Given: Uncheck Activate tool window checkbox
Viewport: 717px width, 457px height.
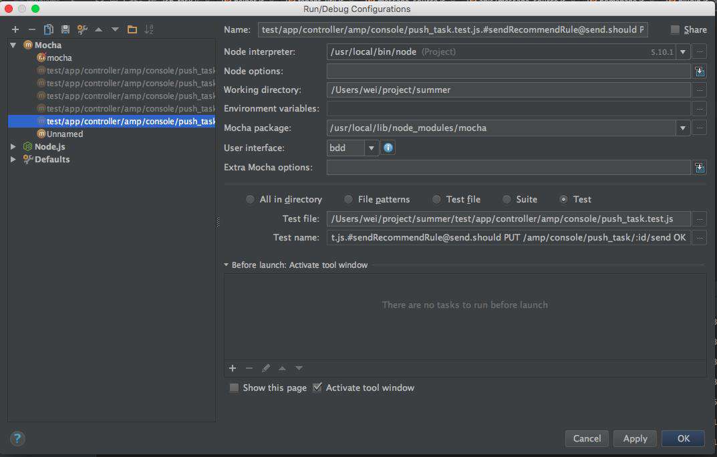Looking at the screenshot, I should tap(317, 388).
